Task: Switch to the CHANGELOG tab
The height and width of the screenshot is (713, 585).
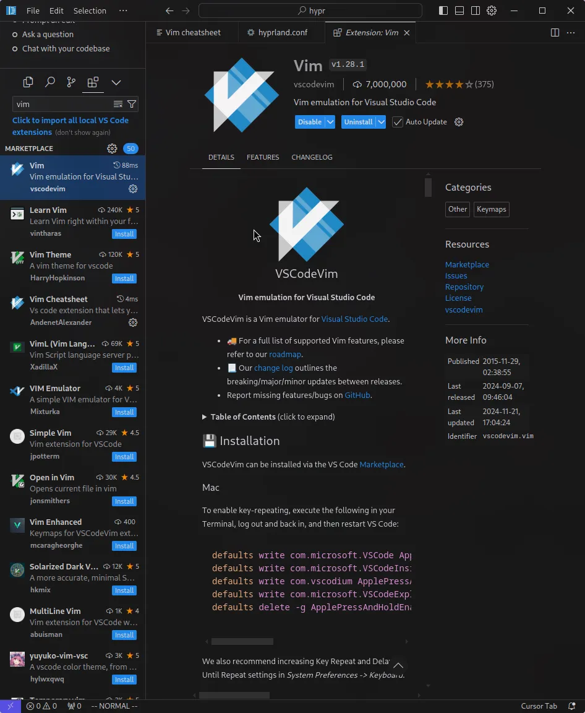Action: (312, 157)
